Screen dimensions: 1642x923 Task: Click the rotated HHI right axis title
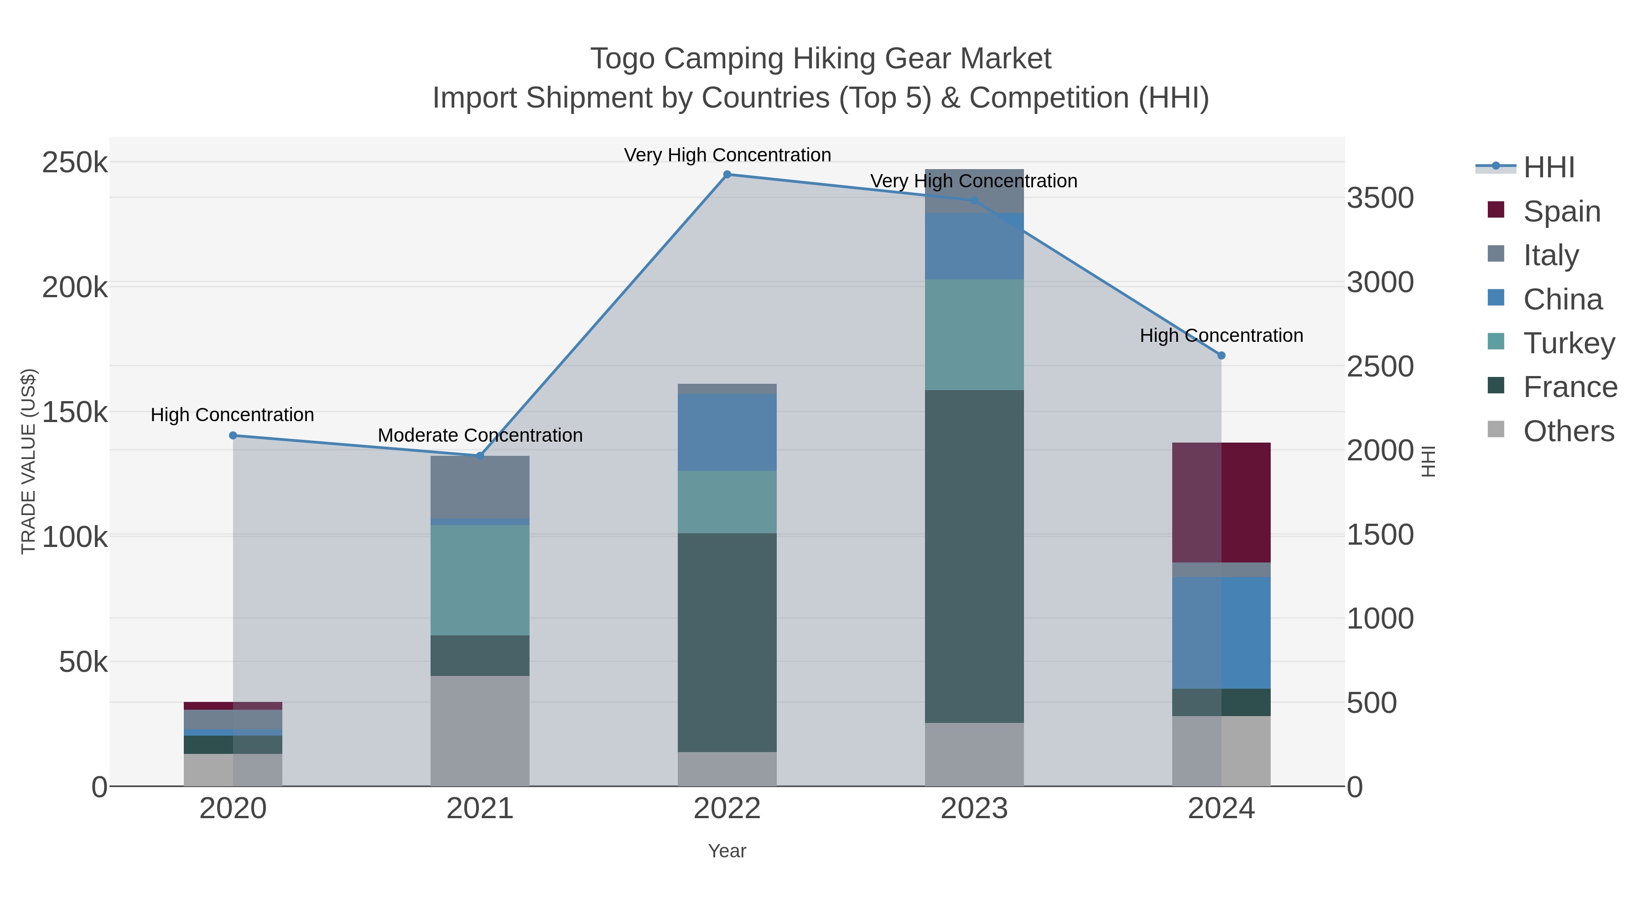(x=1429, y=461)
